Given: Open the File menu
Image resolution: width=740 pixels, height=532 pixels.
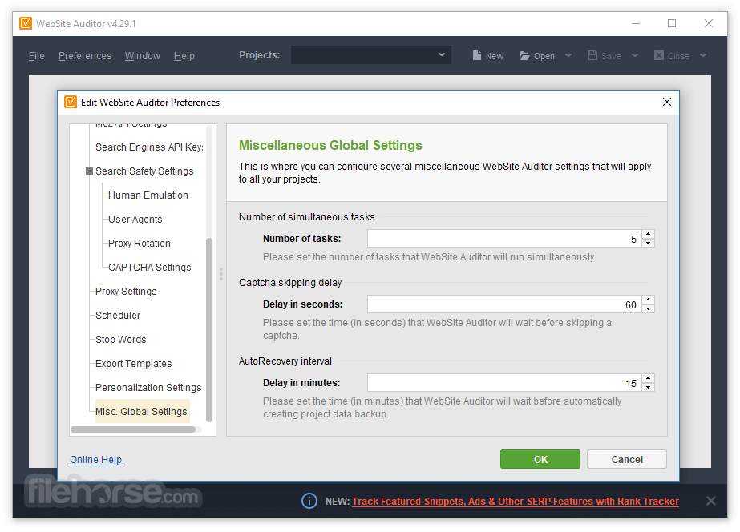Looking at the screenshot, I should point(36,56).
